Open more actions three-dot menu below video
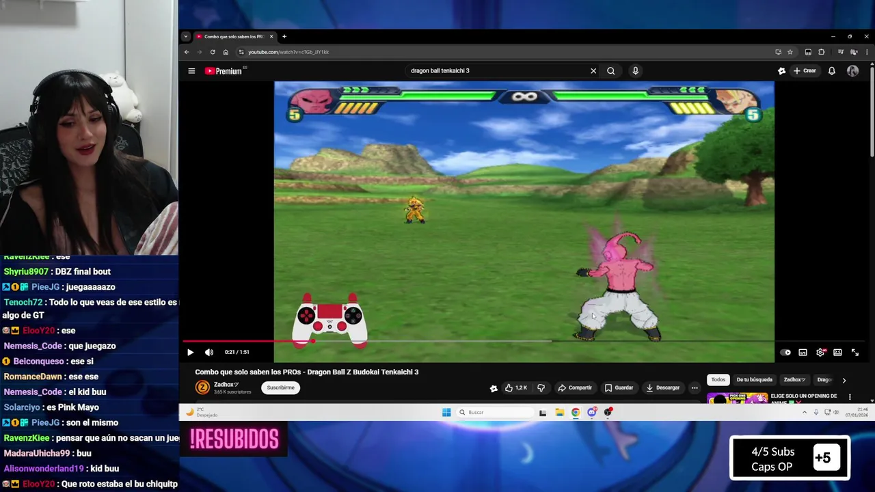Viewport: 875px width, 492px height. [695, 387]
